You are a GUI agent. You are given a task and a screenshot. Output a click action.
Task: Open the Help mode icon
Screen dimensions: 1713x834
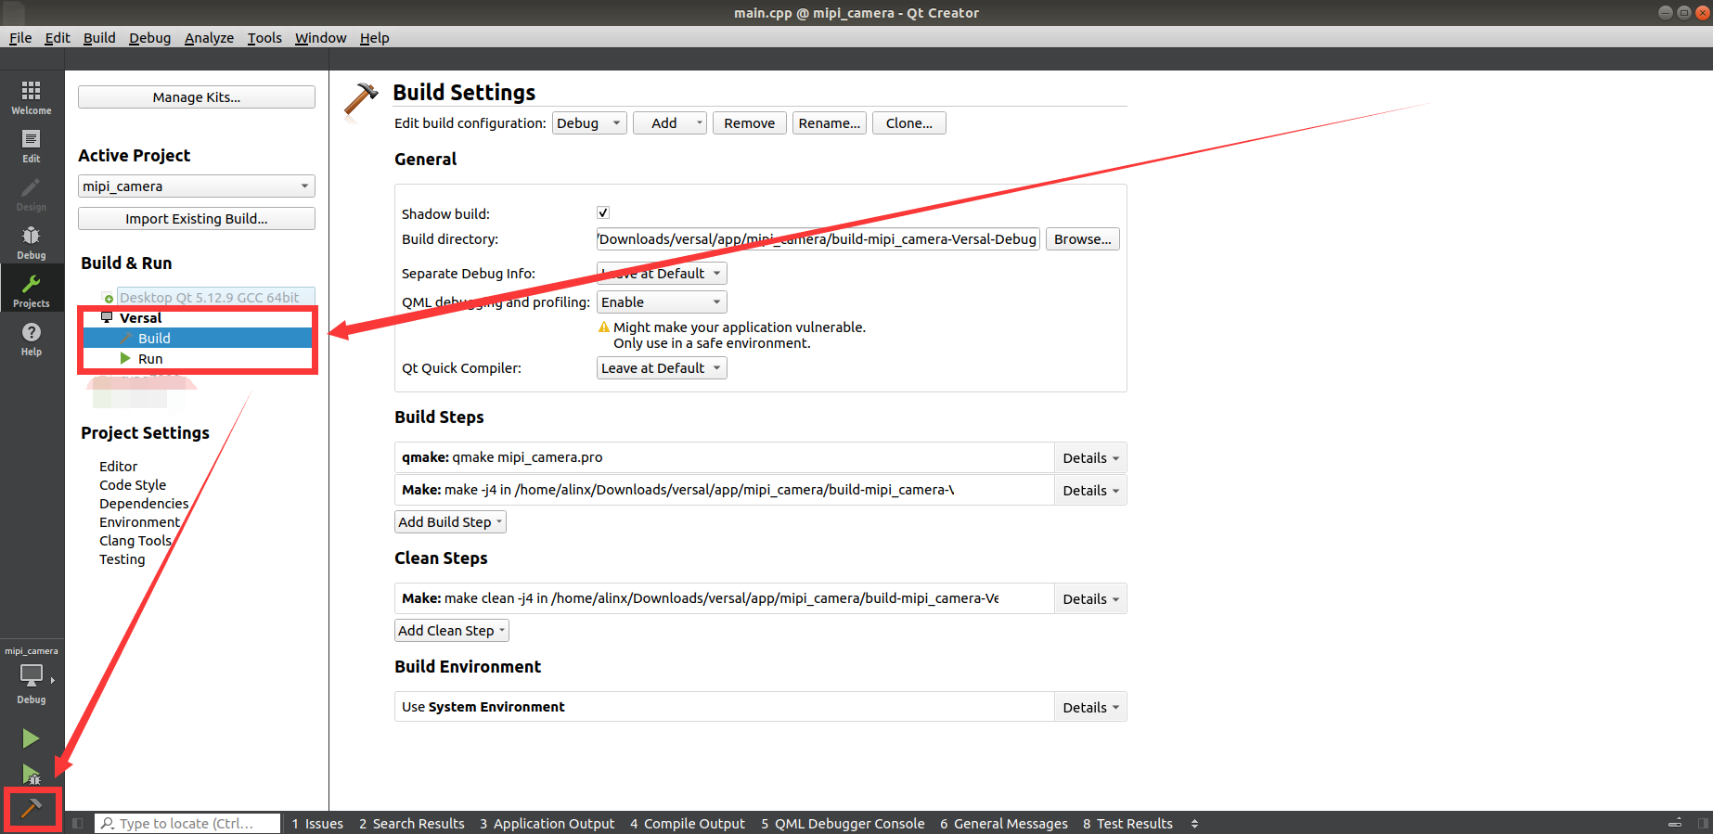coord(32,339)
